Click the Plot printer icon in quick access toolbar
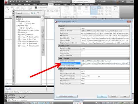The height and width of the screenshot is (104, 138). (27, 1)
